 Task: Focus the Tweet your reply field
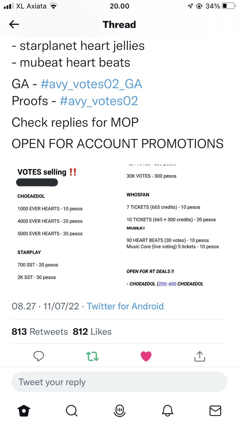click(119, 382)
